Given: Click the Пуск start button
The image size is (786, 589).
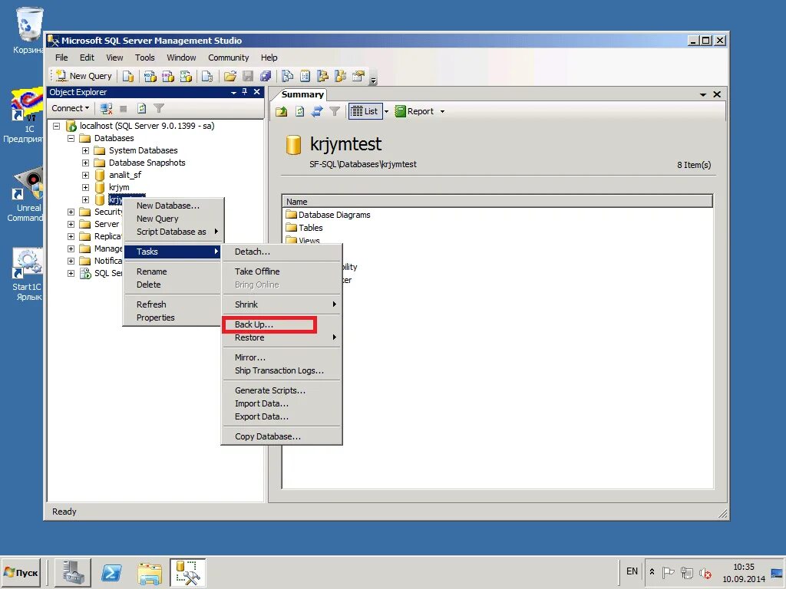Looking at the screenshot, I should pos(21,572).
